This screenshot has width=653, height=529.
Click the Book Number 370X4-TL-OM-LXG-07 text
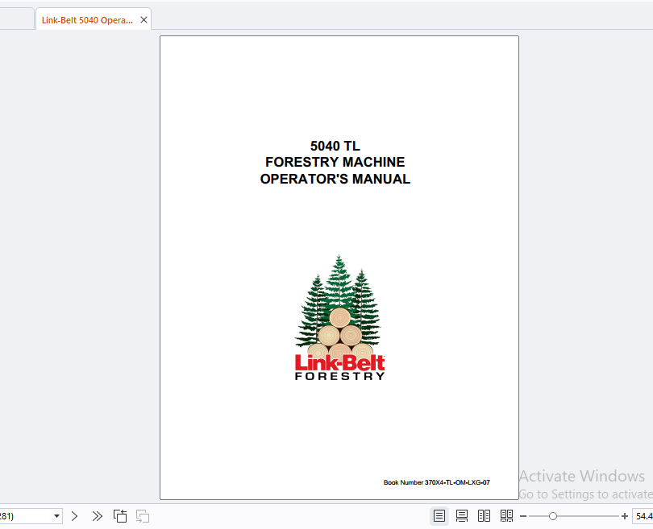tap(436, 482)
